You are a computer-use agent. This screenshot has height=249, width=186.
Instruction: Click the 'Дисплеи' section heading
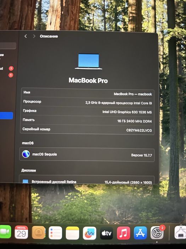tap(29, 170)
